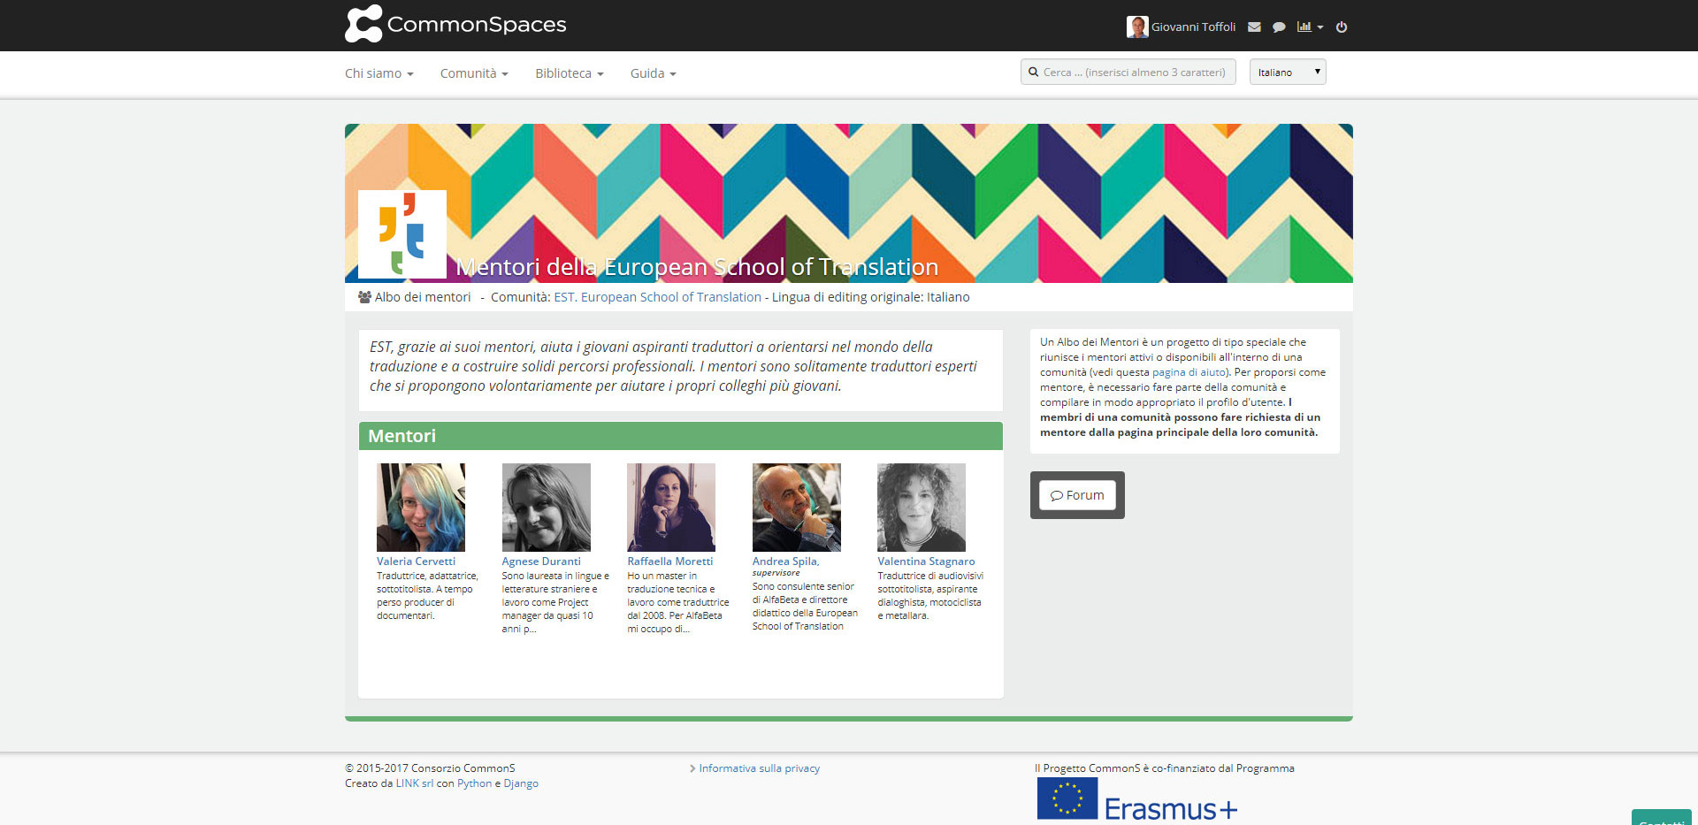Click the power logout icon
This screenshot has width=1698, height=825.
[x=1342, y=27]
